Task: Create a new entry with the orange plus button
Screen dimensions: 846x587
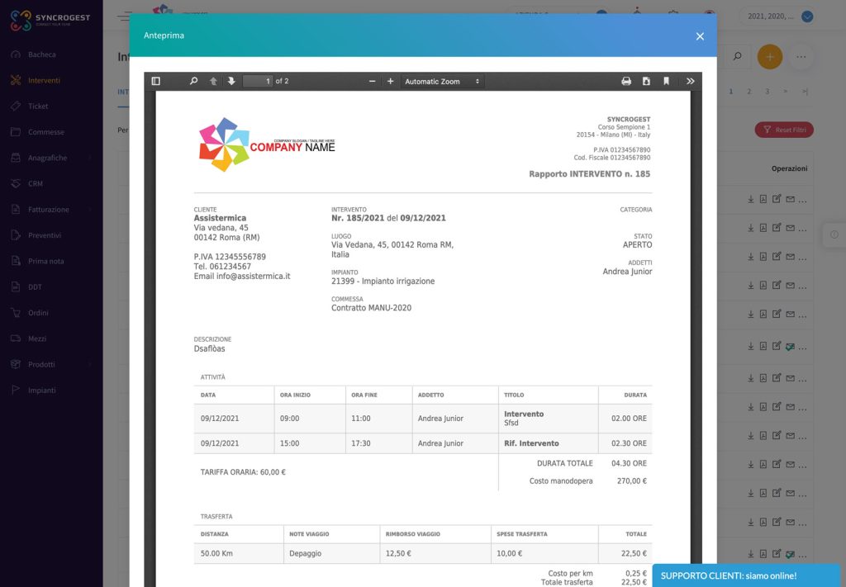Action: click(x=769, y=56)
